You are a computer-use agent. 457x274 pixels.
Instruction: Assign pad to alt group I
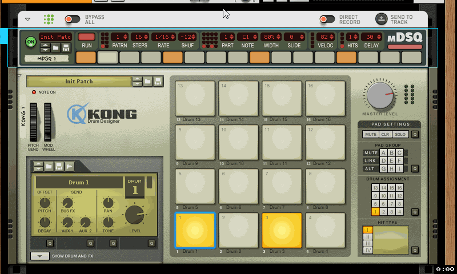pyautogui.click(x=399, y=168)
